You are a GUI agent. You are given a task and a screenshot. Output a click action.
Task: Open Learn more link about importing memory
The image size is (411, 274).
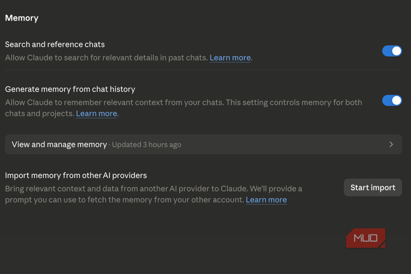(x=266, y=200)
